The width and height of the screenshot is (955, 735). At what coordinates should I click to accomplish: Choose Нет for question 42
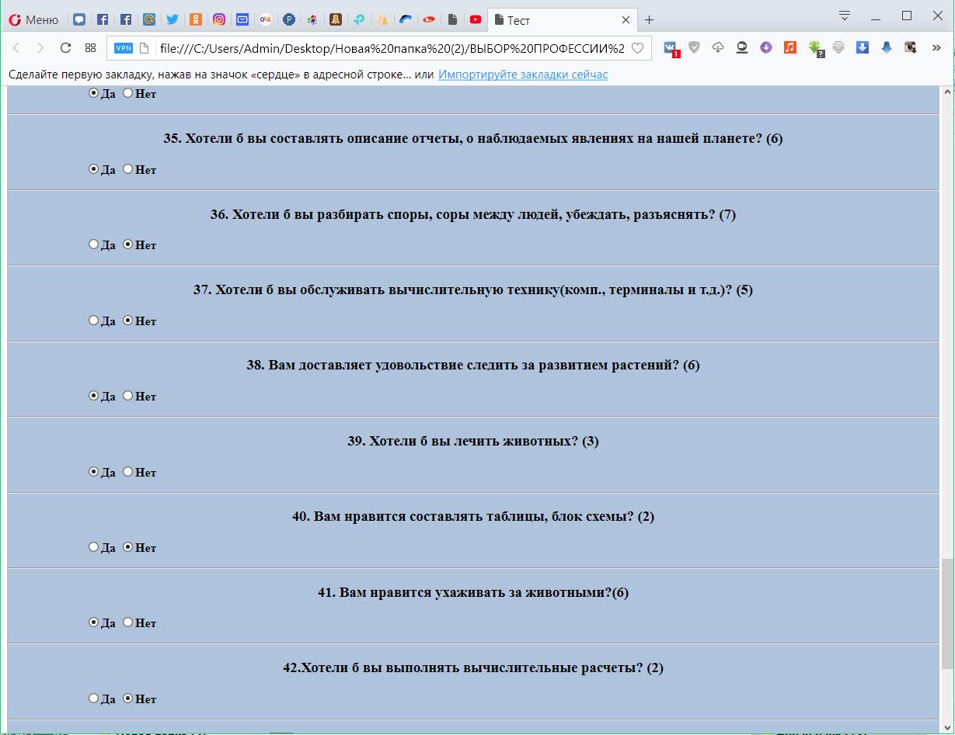(128, 698)
